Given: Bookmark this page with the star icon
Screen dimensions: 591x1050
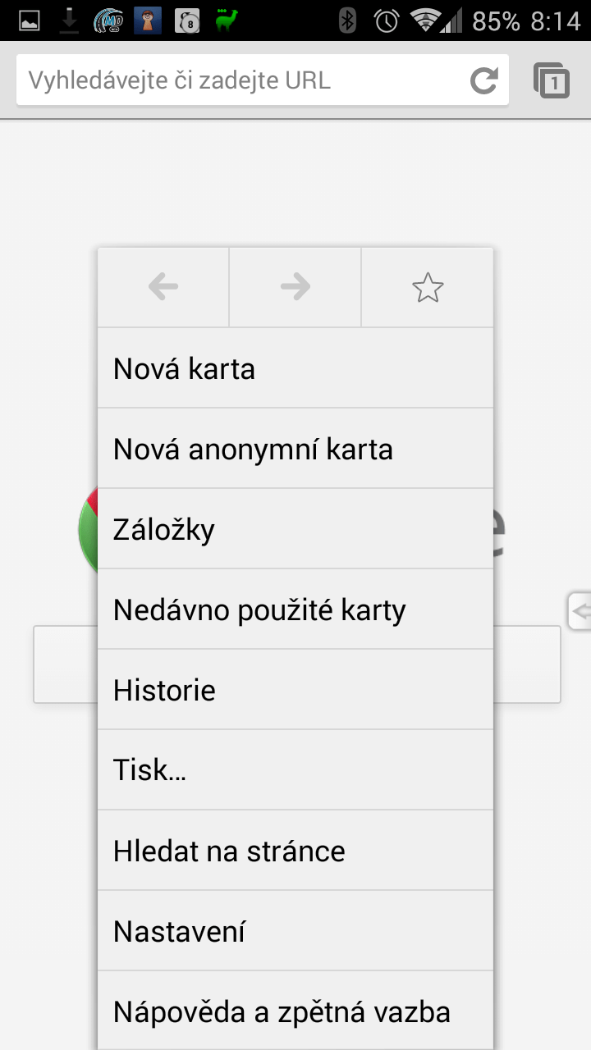Looking at the screenshot, I should point(428,287).
